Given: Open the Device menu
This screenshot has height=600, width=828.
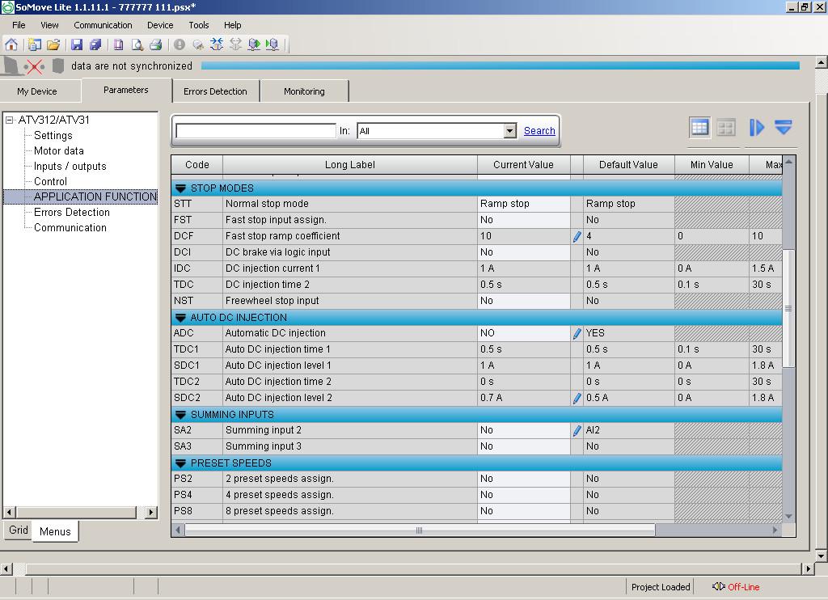Looking at the screenshot, I should 160,25.
